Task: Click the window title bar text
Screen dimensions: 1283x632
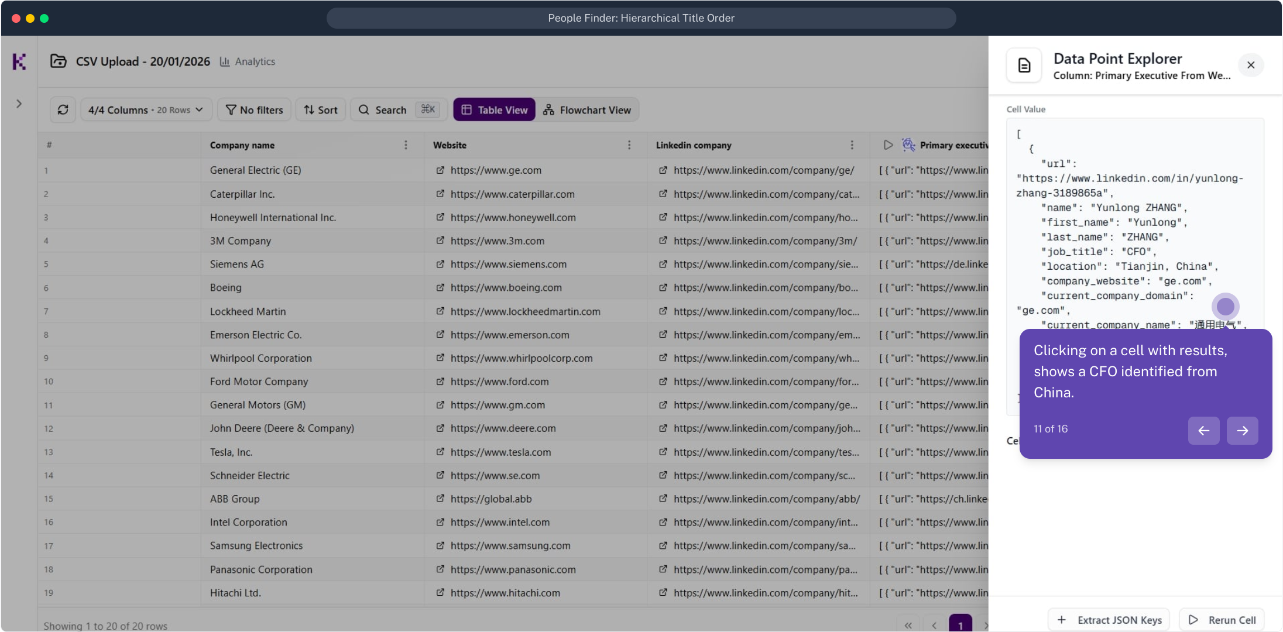Action: click(x=641, y=18)
